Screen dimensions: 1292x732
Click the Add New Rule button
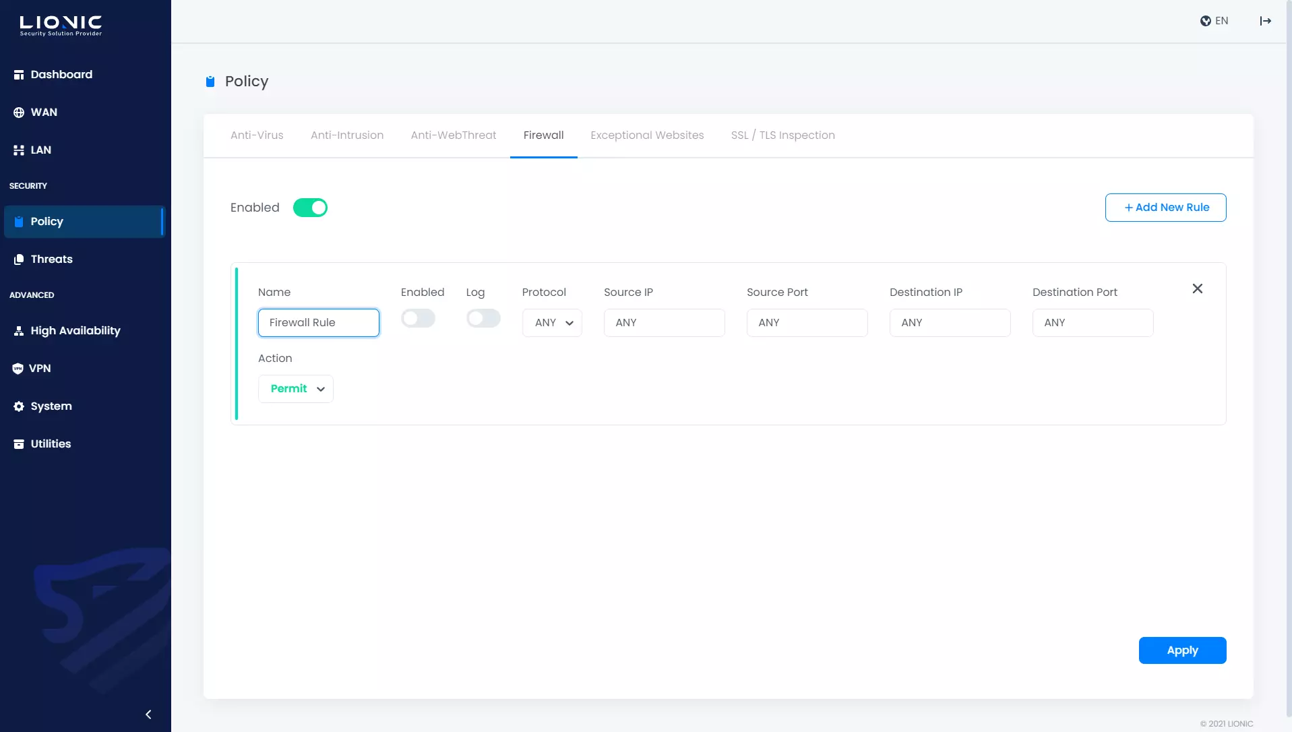click(1165, 208)
